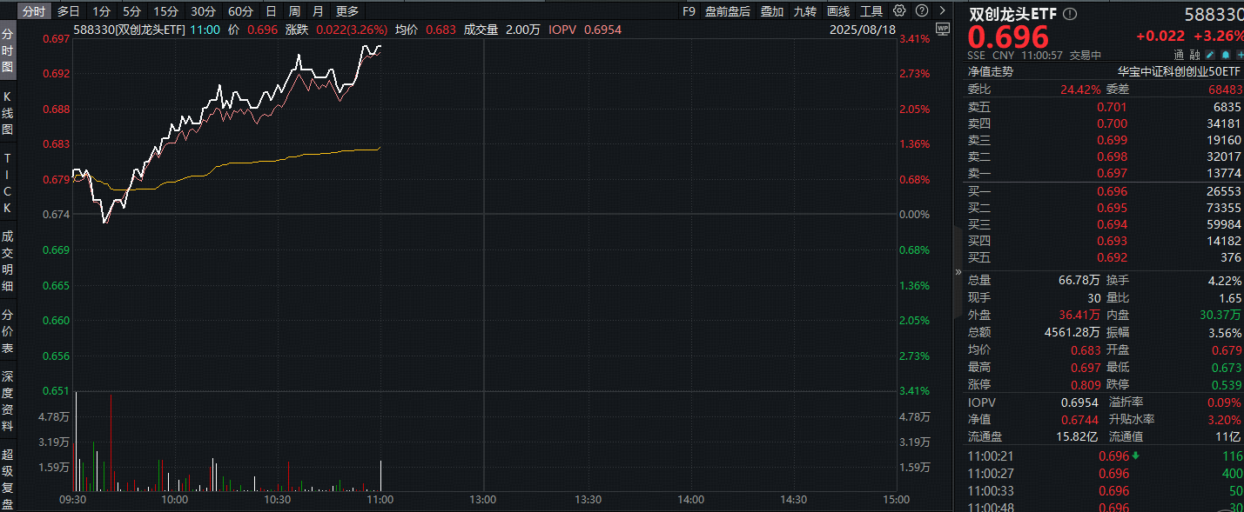Open the 更多 periods dropdown
Screen dimensions: 1244x512
point(347,11)
